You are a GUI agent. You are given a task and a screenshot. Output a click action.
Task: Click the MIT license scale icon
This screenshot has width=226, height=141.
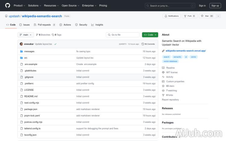(x=163, y=72)
